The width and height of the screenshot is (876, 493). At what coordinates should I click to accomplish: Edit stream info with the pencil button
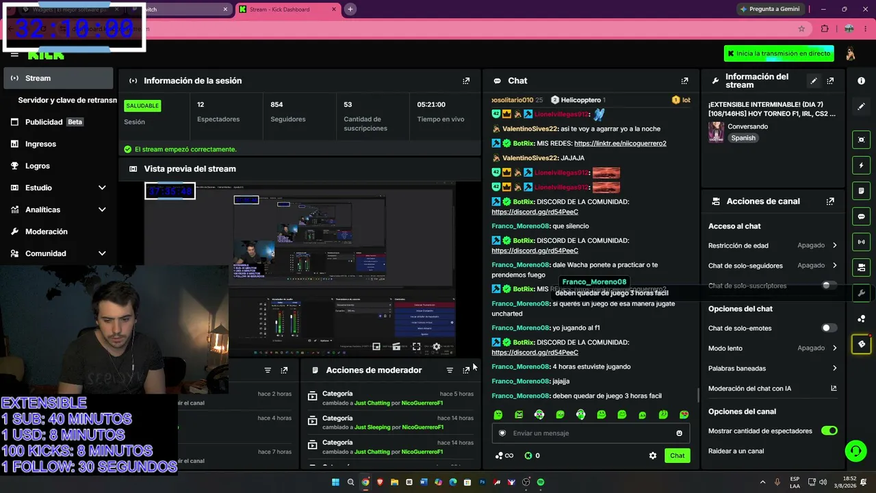click(x=814, y=81)
